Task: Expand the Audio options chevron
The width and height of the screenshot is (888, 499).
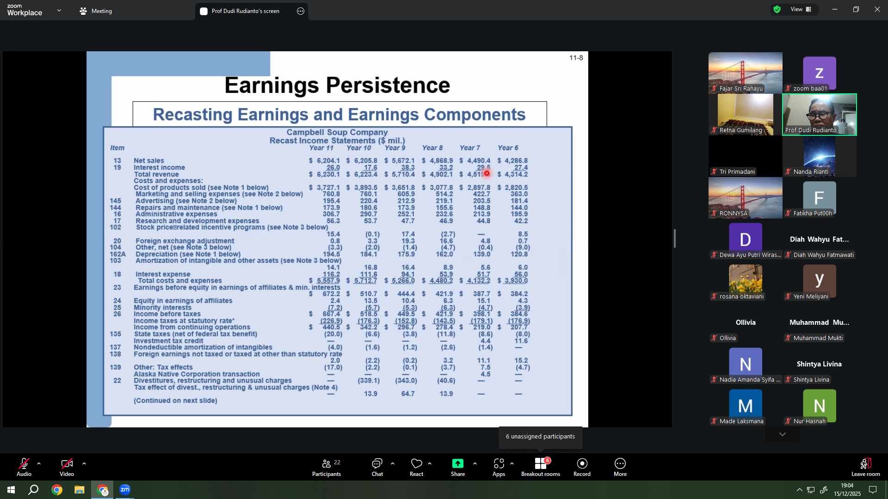Action: point(39,463)
